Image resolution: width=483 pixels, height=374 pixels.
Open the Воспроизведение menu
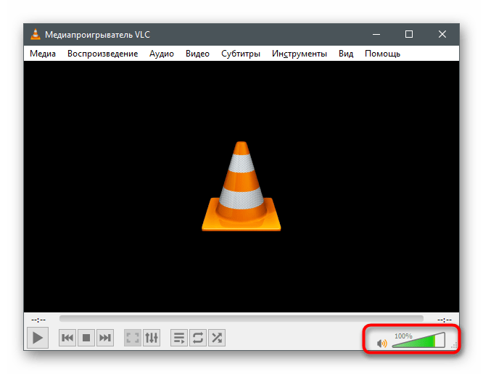102,54
